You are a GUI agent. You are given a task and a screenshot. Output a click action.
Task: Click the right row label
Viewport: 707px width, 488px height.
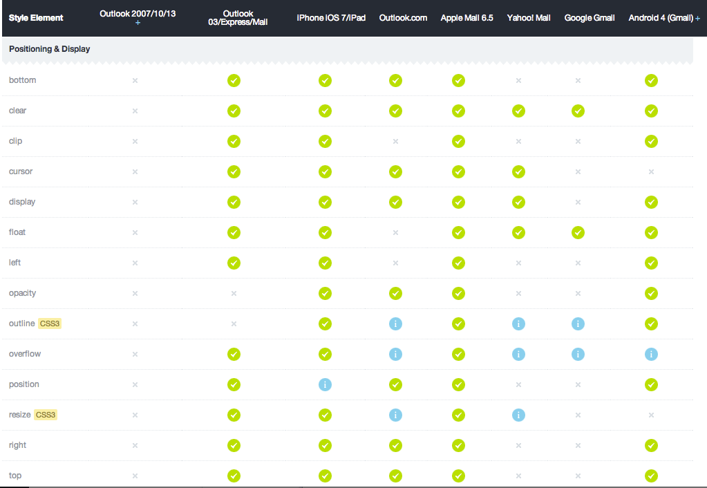[x=17, y=445]
